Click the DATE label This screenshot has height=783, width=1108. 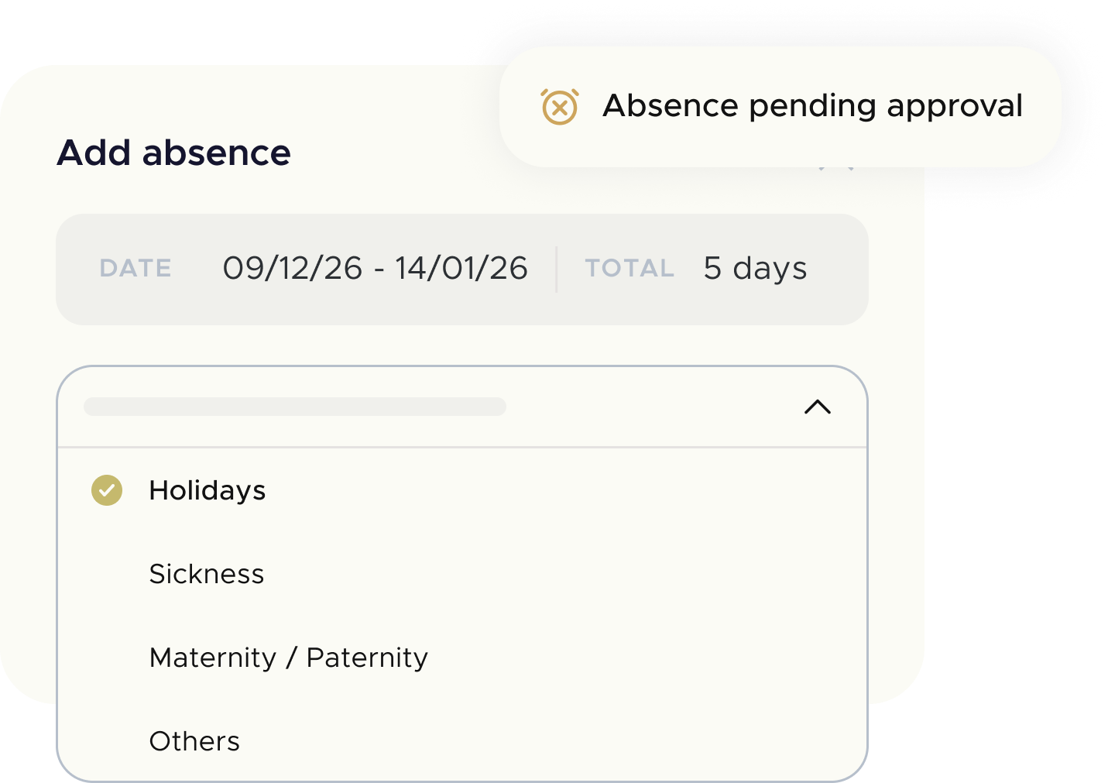pos(135,268)
